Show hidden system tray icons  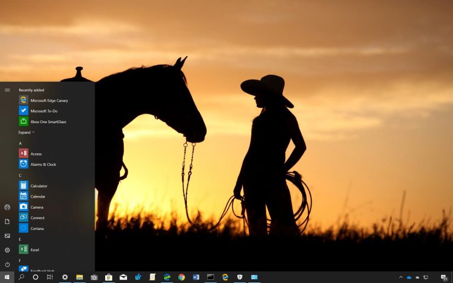[x=401, y=277]
